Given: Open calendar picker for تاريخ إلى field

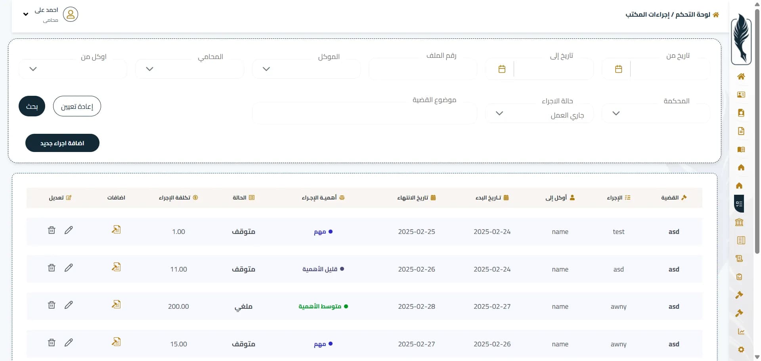Looking at the screenshot, I should pyautogui.click(x=502, y=69).
